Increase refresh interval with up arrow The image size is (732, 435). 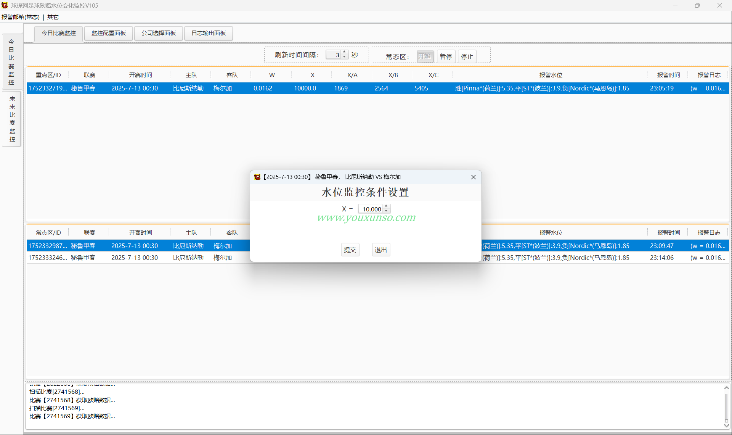(x=344, y=52)
